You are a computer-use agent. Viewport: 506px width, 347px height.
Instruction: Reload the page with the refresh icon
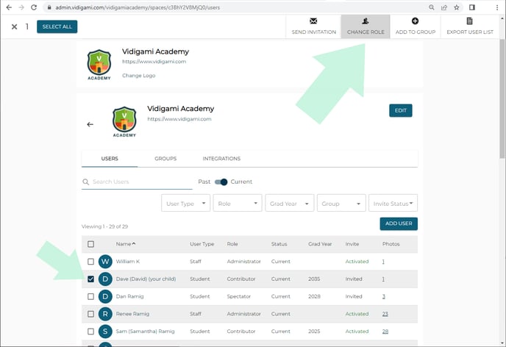34,7
